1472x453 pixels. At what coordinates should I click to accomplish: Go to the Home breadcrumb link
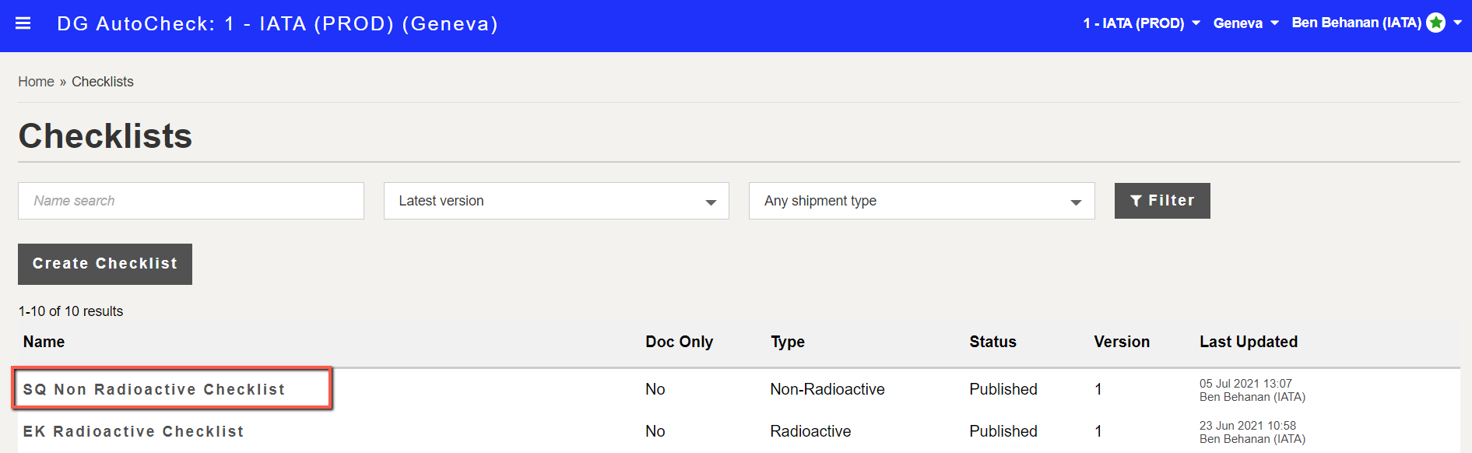[x=37, y=82]
